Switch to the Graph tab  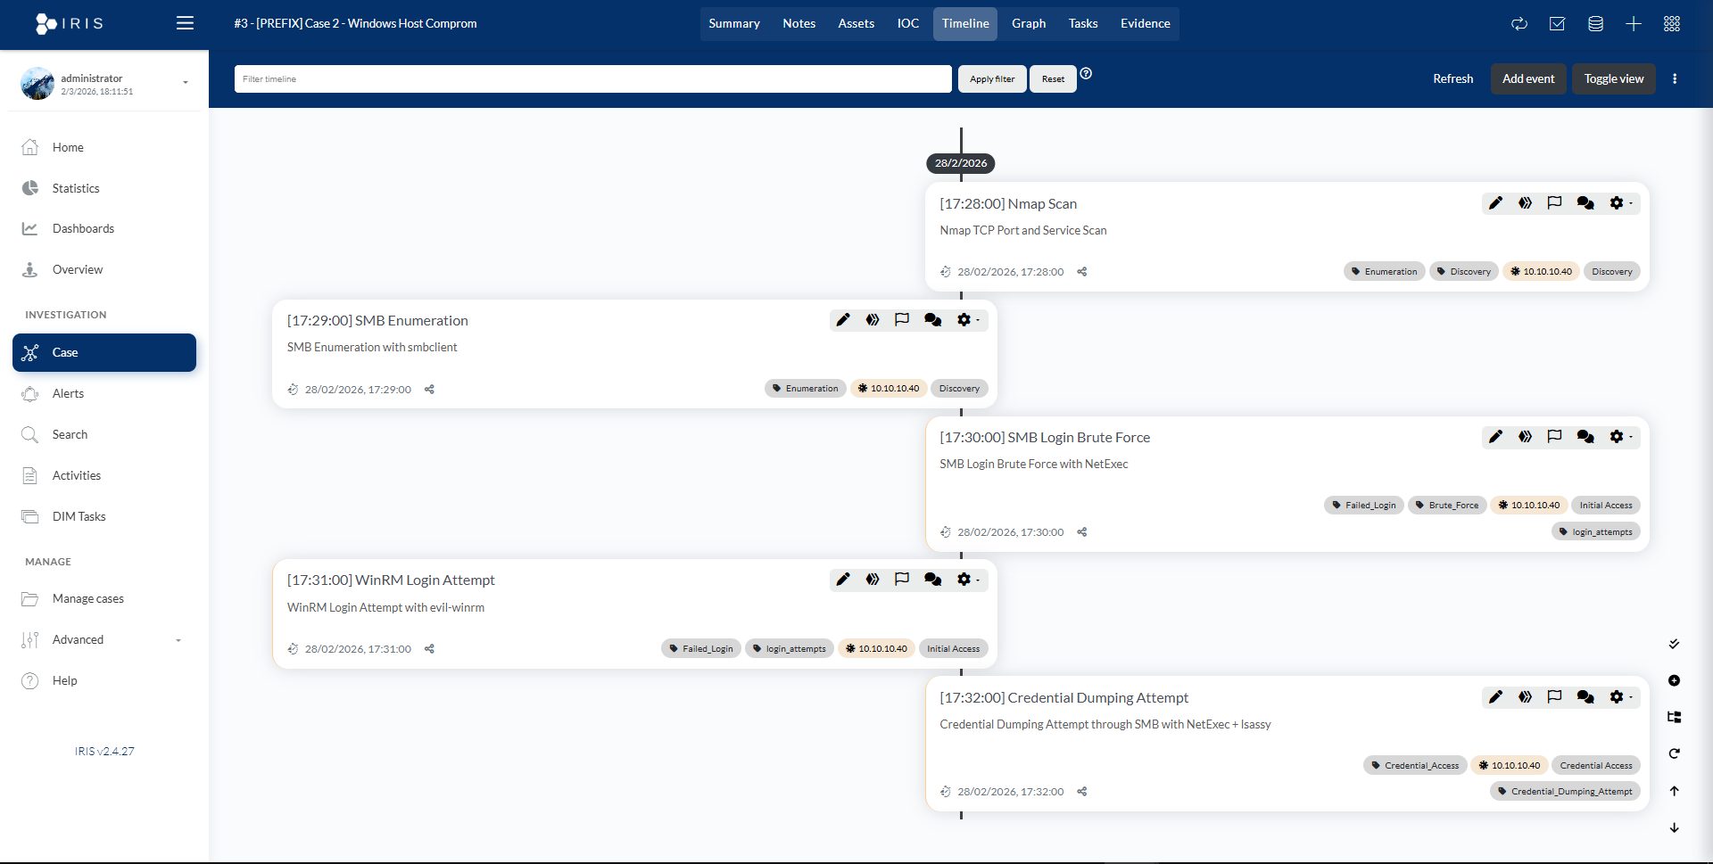coord(1028,24)
